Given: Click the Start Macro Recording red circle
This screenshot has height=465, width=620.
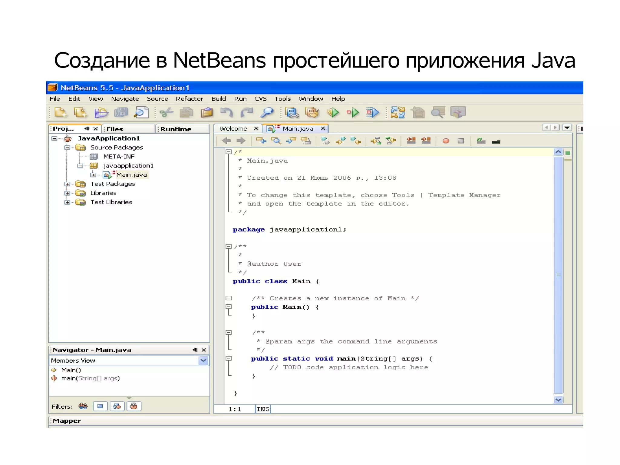Looking at the screenshot, I should tap(446, 141).
